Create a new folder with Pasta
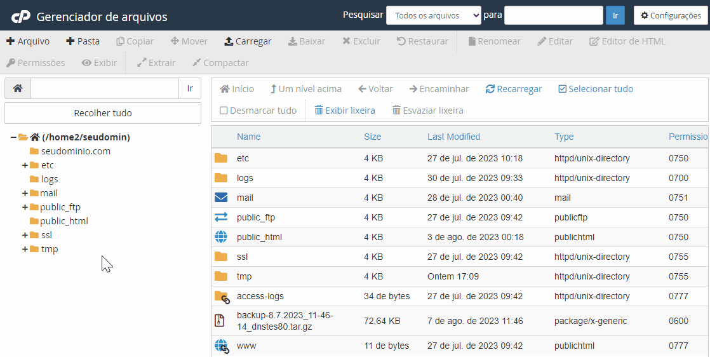710x357 pixels. (83, 41)
